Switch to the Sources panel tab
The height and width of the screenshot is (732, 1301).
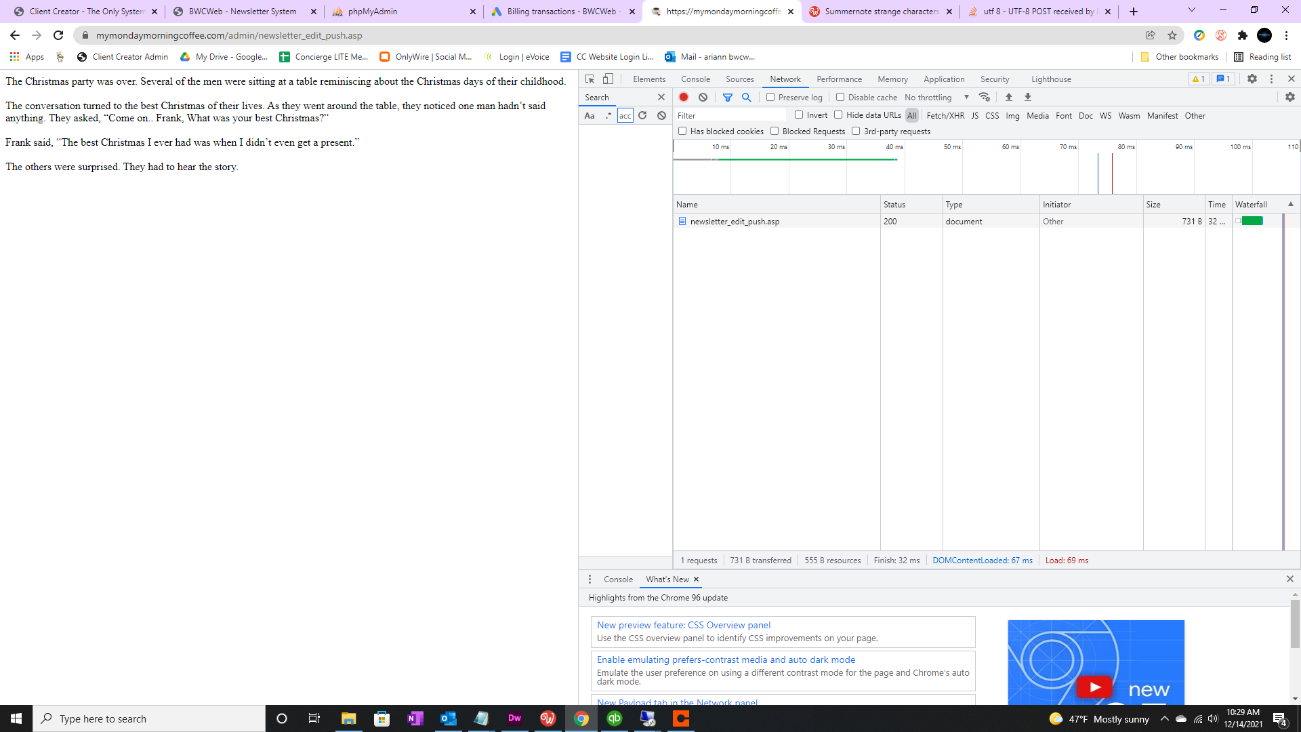pyautogui.click(x=740, y=79)
